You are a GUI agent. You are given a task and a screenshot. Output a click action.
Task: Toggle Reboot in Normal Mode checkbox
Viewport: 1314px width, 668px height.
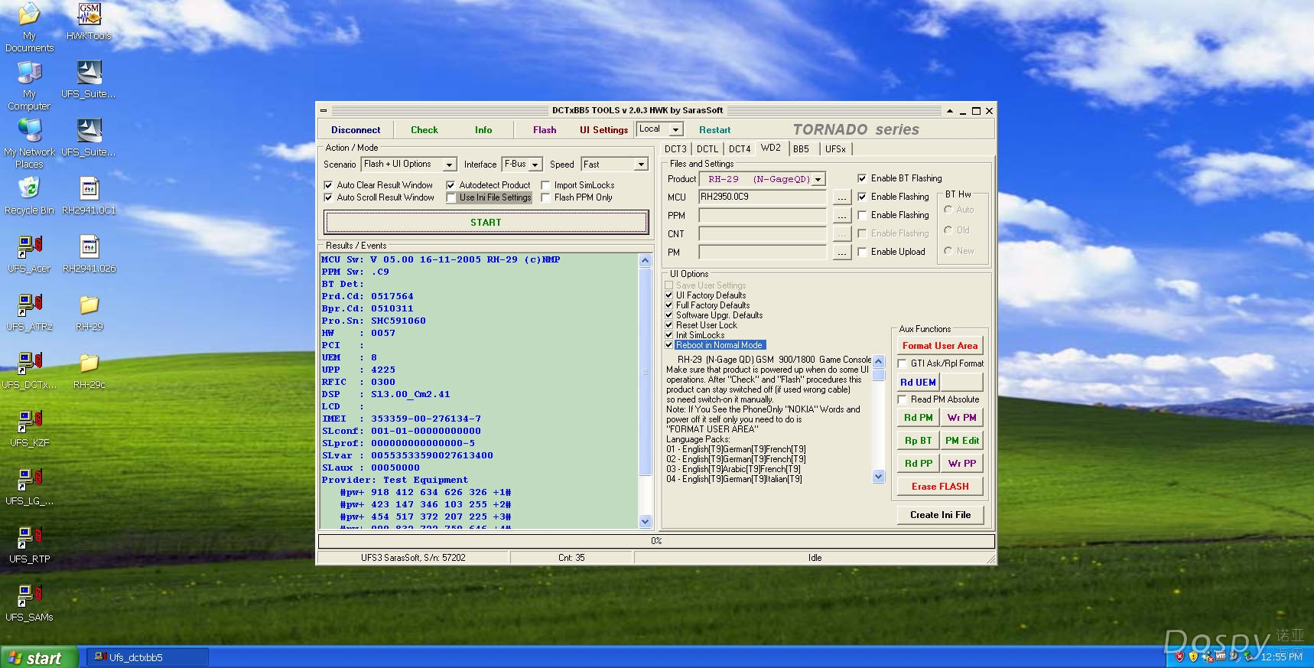669,345
